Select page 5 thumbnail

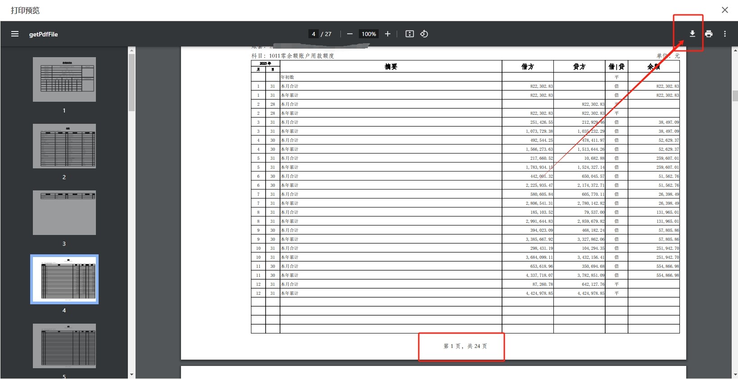[x=64, y=346]
